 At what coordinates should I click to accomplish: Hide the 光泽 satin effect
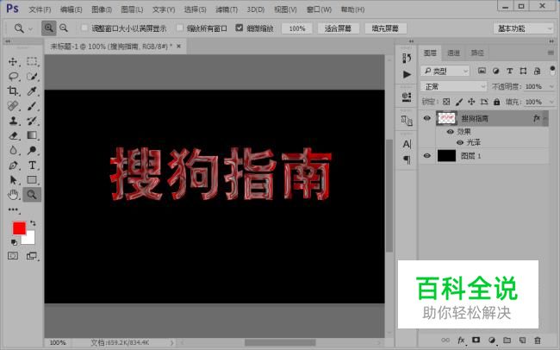[460, 142]
